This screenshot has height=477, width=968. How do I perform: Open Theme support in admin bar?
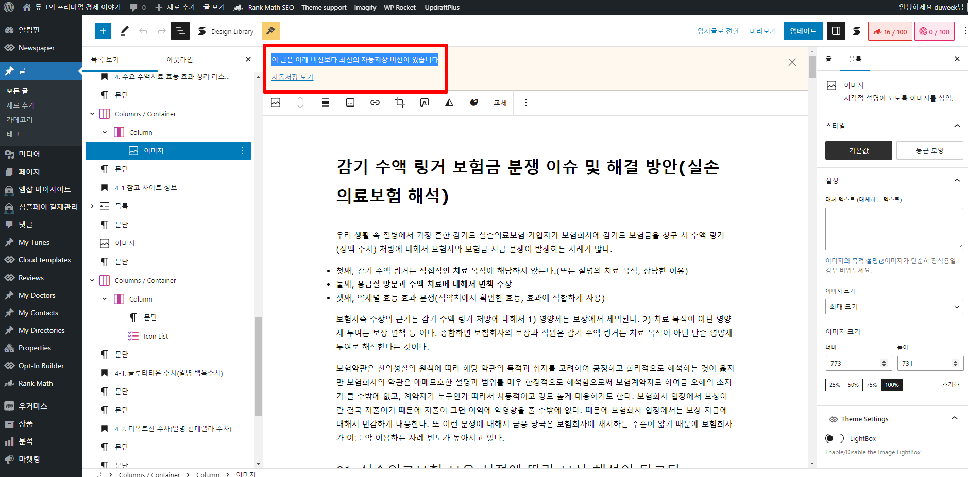tap(324, 7)
